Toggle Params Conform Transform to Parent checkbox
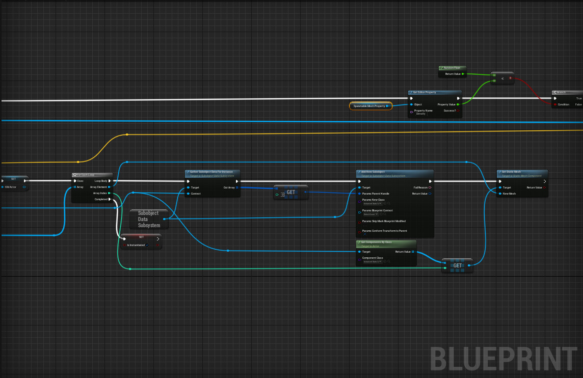The image size is (583, 378). point(365,234)
